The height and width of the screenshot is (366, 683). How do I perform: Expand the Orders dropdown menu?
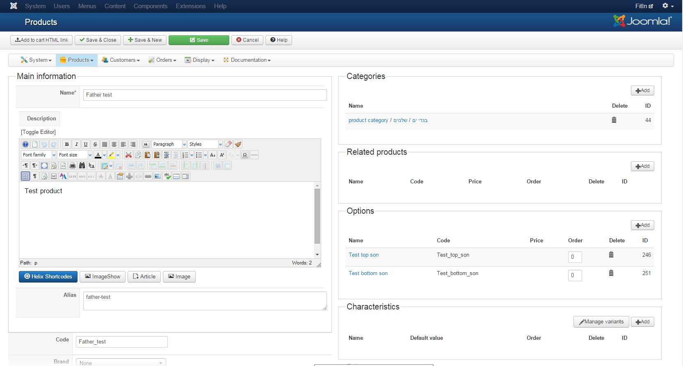pyautogui.click(x=162, y=60)
